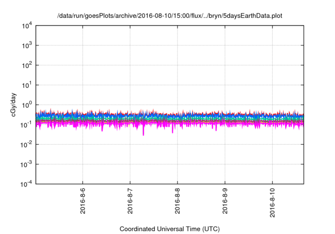Click the 10^3 y-axis tick label
This screenshot has height=234, width=335.
click(27, 45)
